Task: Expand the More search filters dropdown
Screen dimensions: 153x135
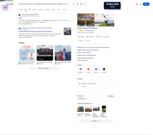Action: click(59, 9)
